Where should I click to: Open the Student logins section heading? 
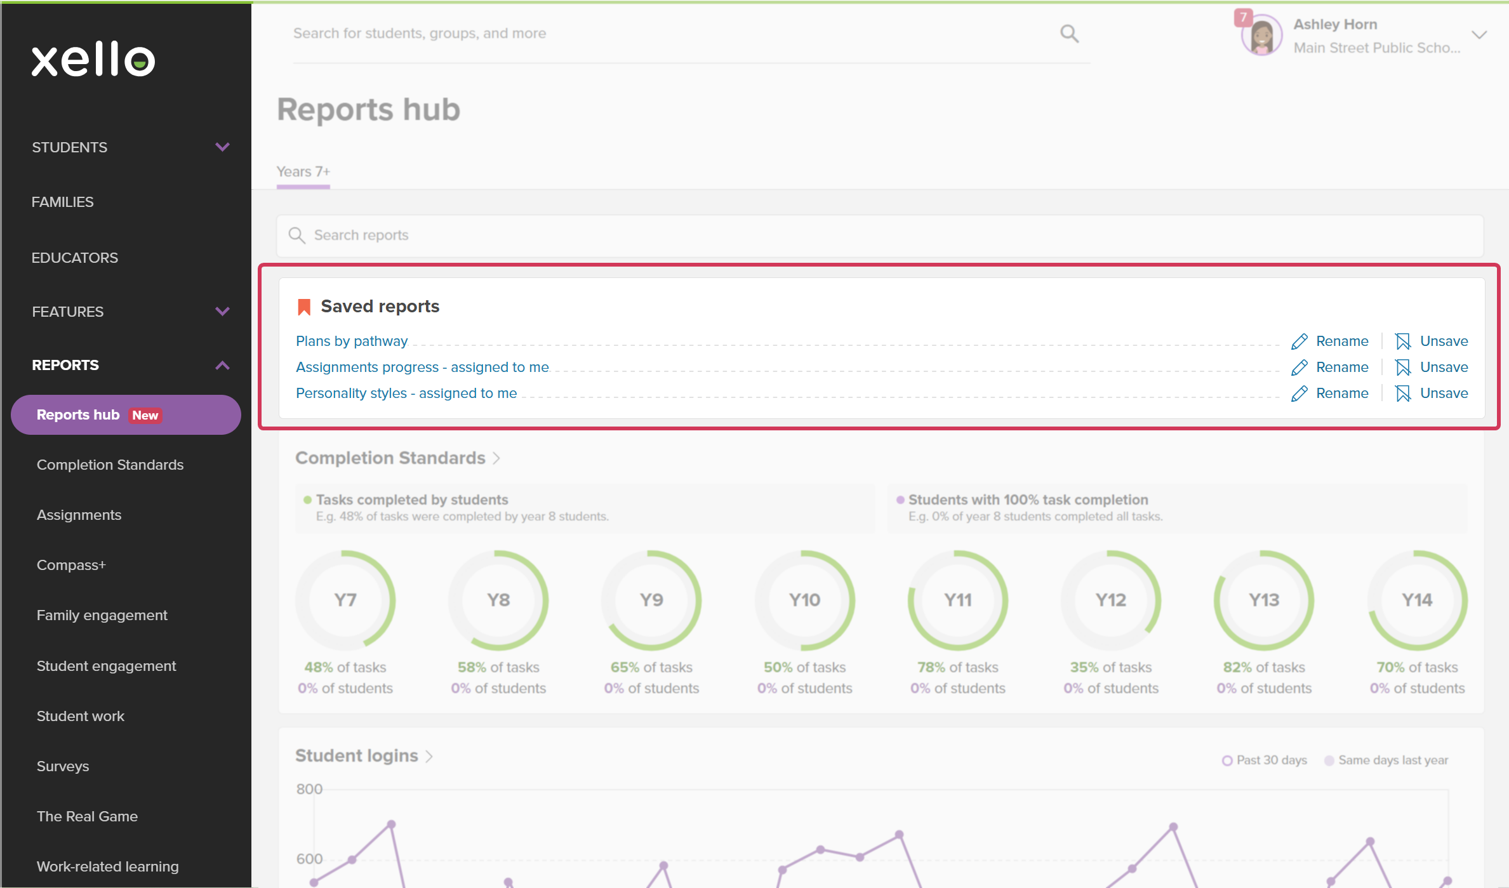[x=357, y=756]
